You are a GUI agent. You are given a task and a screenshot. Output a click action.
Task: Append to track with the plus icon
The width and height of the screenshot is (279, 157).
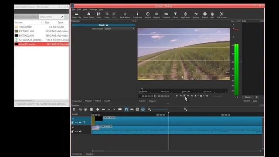pos(98,109)
